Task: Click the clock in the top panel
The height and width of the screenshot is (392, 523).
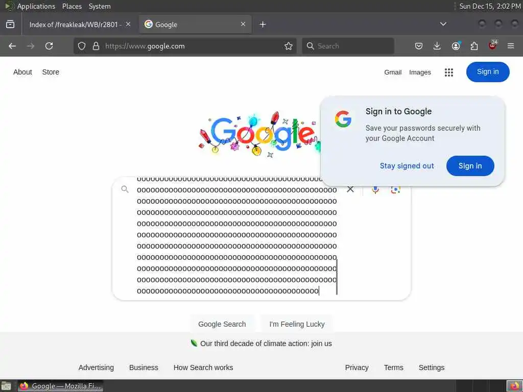Action: (x=489, y=6)
